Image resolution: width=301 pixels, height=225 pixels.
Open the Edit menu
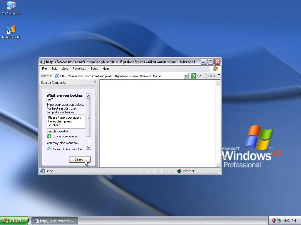pos(54,69)
